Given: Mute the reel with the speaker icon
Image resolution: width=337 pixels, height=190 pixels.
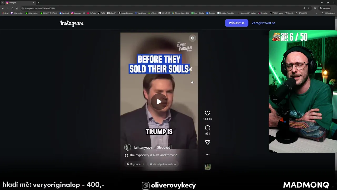Looking at the screenshot, I should [192, 38].
